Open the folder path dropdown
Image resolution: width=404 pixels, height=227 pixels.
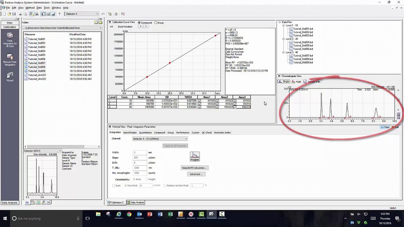[100, 28]
